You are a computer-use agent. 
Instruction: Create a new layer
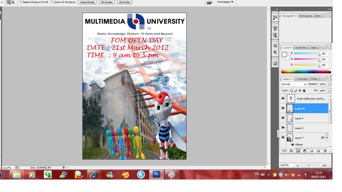(x=318, y=151)
